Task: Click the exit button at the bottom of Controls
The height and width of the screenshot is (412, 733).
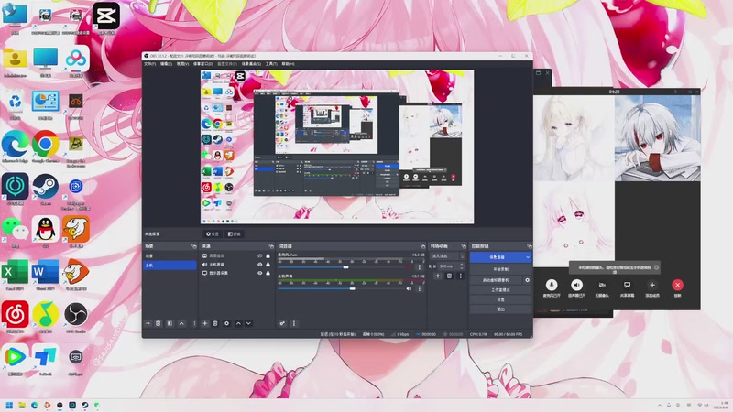Action: (500, 309)
